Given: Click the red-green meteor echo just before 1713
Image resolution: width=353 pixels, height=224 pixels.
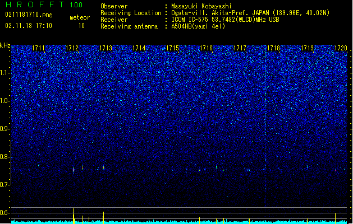Looking at the screenshot, I should click(103, 167).
